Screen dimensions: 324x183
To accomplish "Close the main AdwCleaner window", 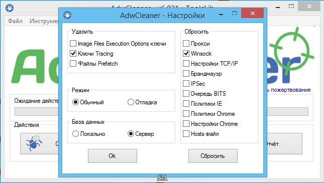I will point(309,7).
